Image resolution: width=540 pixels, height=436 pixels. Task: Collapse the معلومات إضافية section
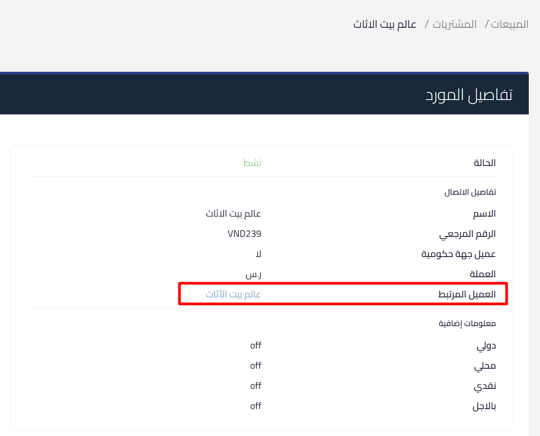pyautogui.click(x=467, y=323)
